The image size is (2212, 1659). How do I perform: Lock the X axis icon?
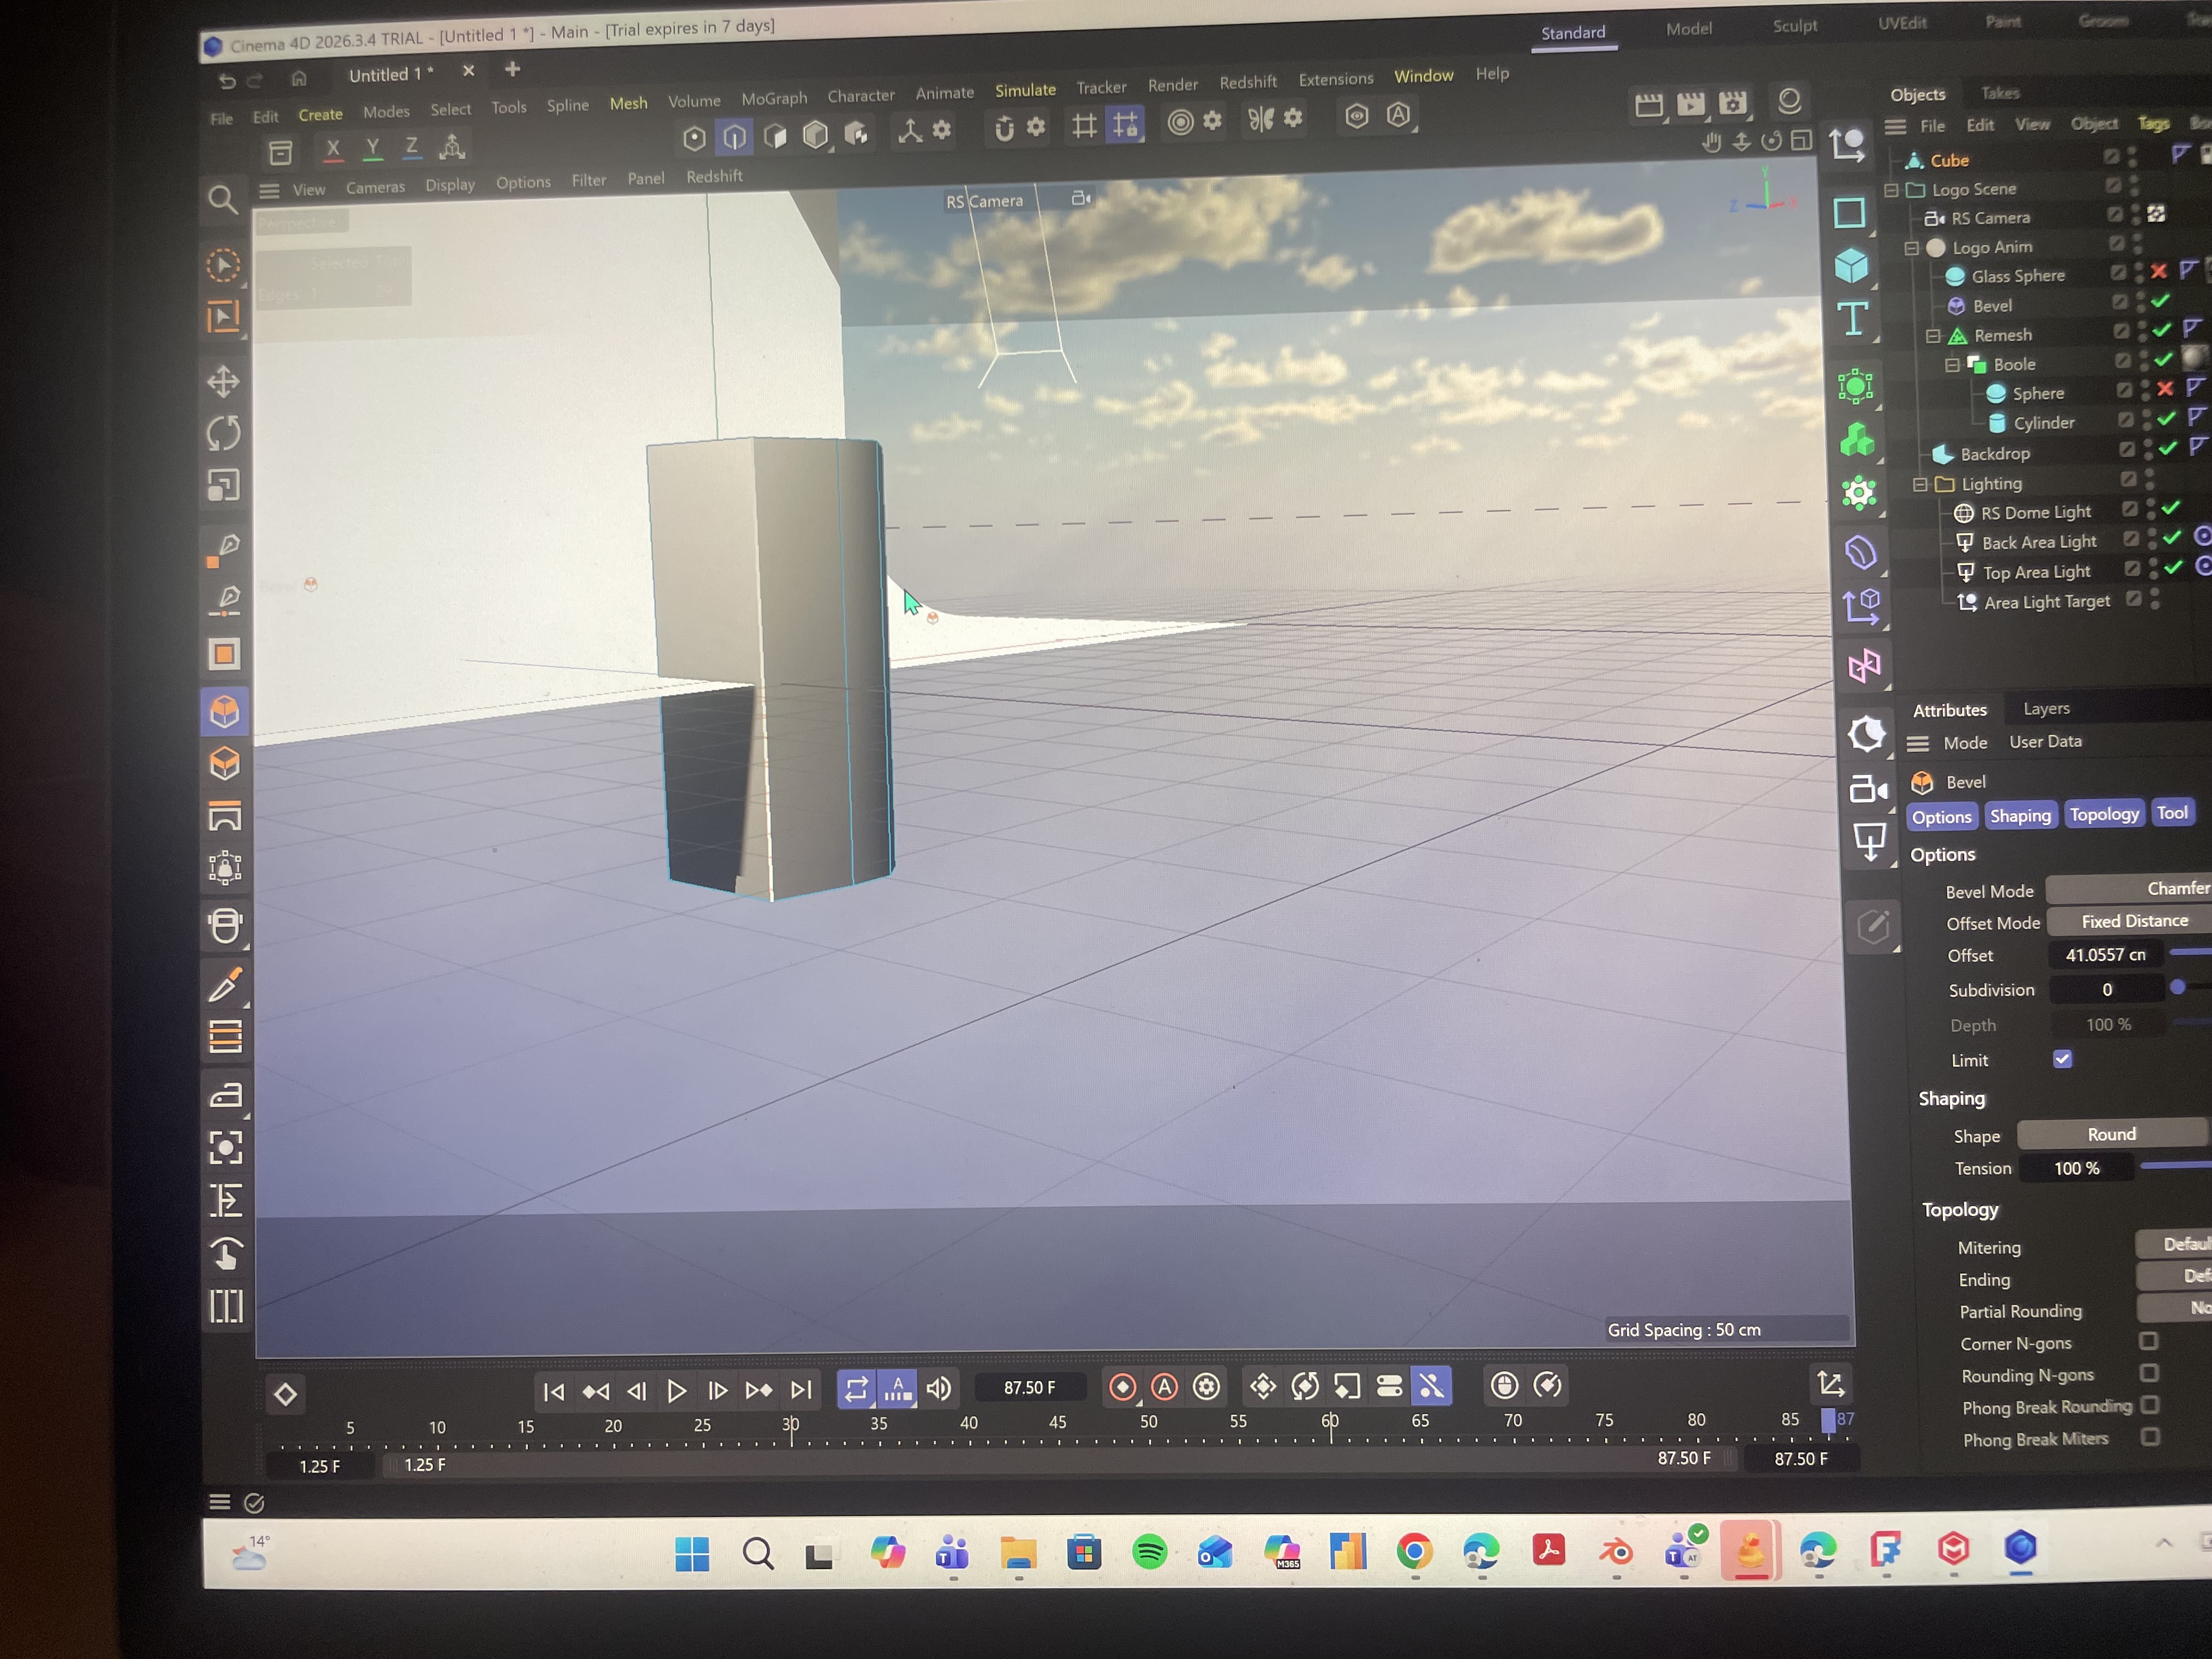click(x=333, y=150)
